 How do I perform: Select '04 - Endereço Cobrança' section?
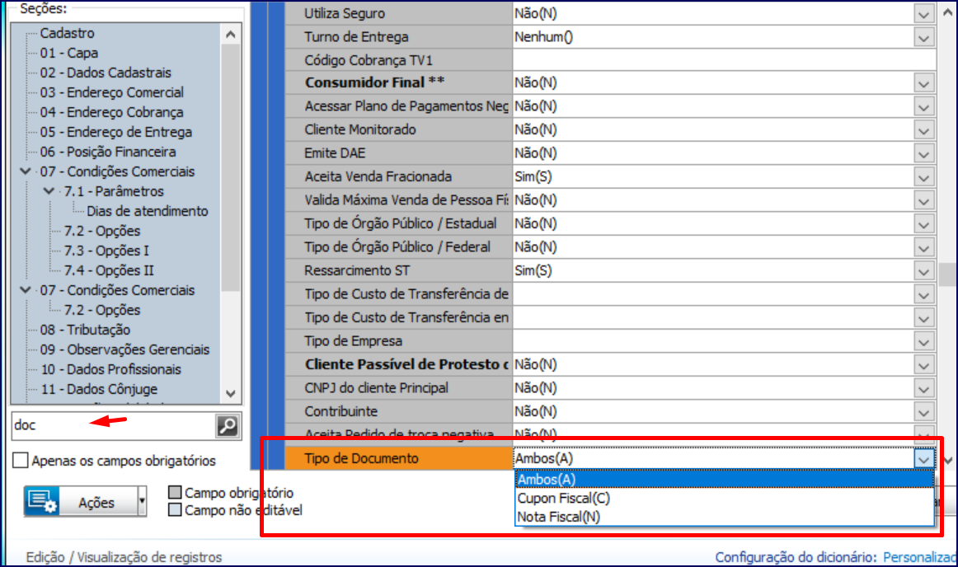click(112, 112)
